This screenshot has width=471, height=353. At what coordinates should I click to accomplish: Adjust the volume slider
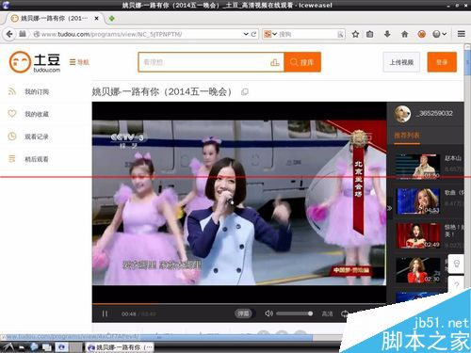point(294,313)
